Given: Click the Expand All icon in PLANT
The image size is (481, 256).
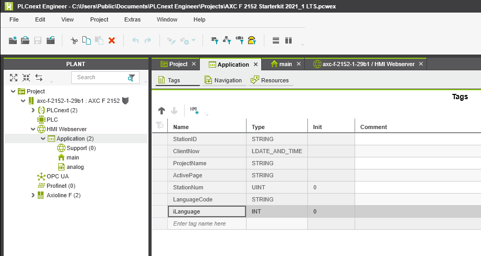Looking at the screenshot, I should click(14, 78).
